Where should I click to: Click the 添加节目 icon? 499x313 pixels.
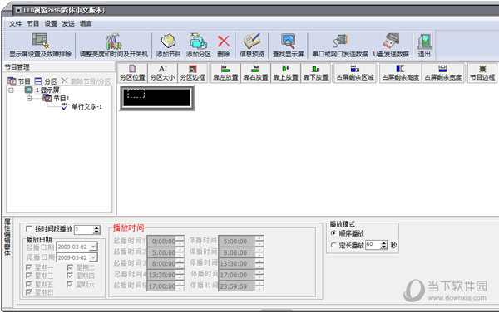coord(168,45)
